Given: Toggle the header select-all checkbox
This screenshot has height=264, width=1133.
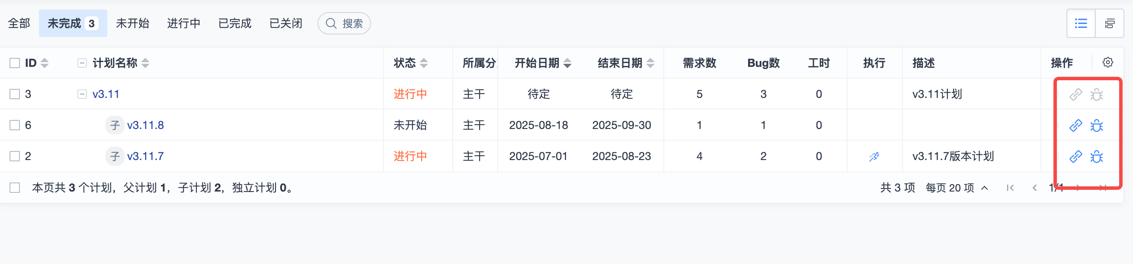Looking at the screenshot, I should (15, 63).
